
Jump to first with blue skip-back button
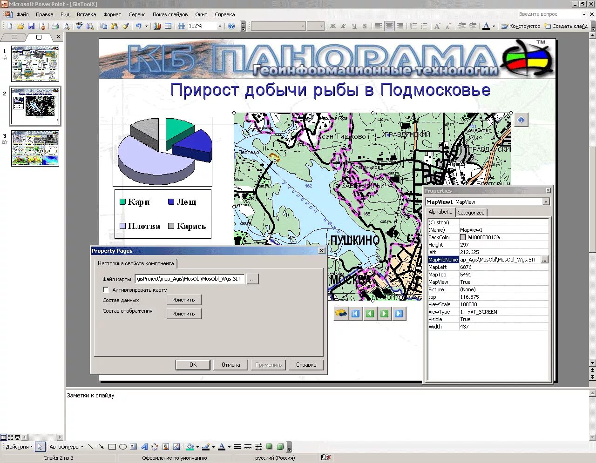355,314
